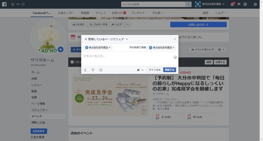Screen dimensions: 263x141
Task: Click the event title 完成見学会を開催します
Action: click(x=188, y=83)
